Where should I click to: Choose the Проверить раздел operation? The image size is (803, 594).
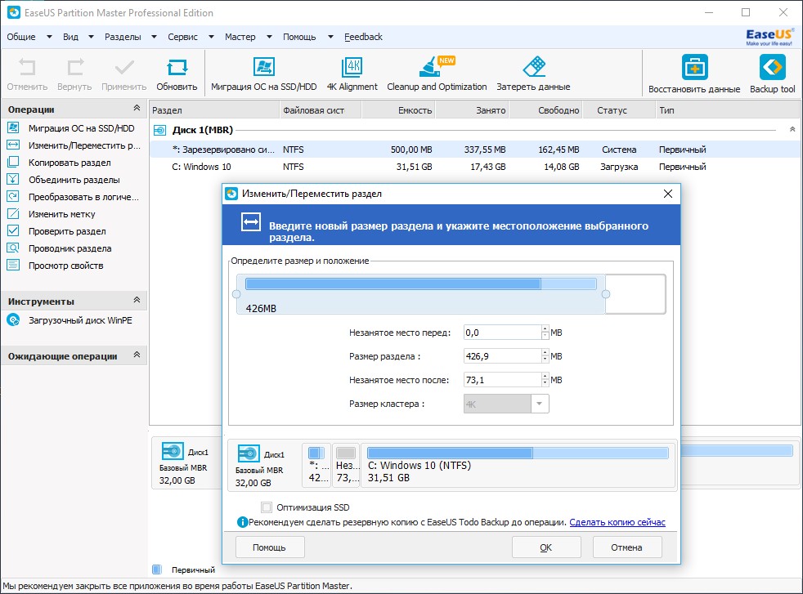[x=67, y=231]
